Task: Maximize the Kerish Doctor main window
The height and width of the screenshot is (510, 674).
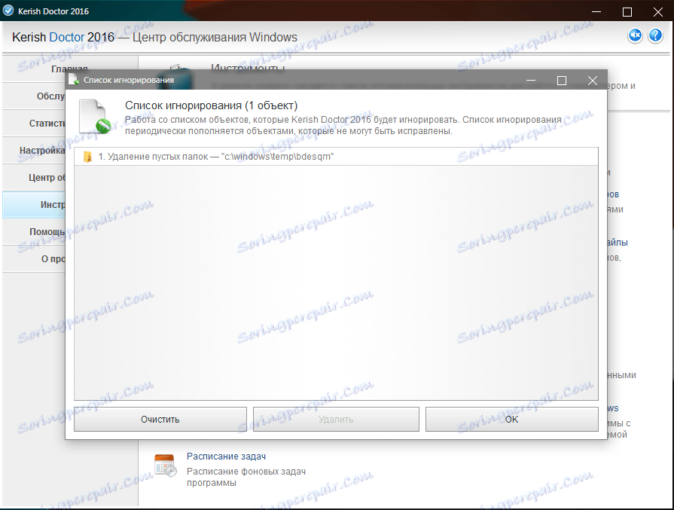Action: click(x=627, y=11)
